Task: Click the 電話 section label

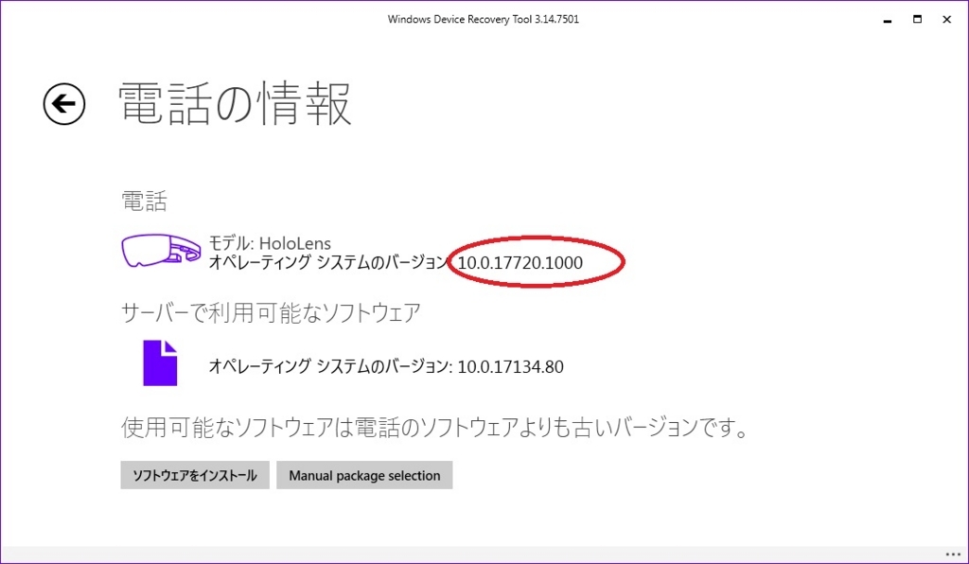Action: pos(144,202)
